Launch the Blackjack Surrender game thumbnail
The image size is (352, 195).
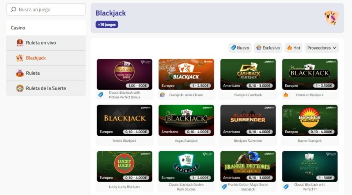(248, 120)
